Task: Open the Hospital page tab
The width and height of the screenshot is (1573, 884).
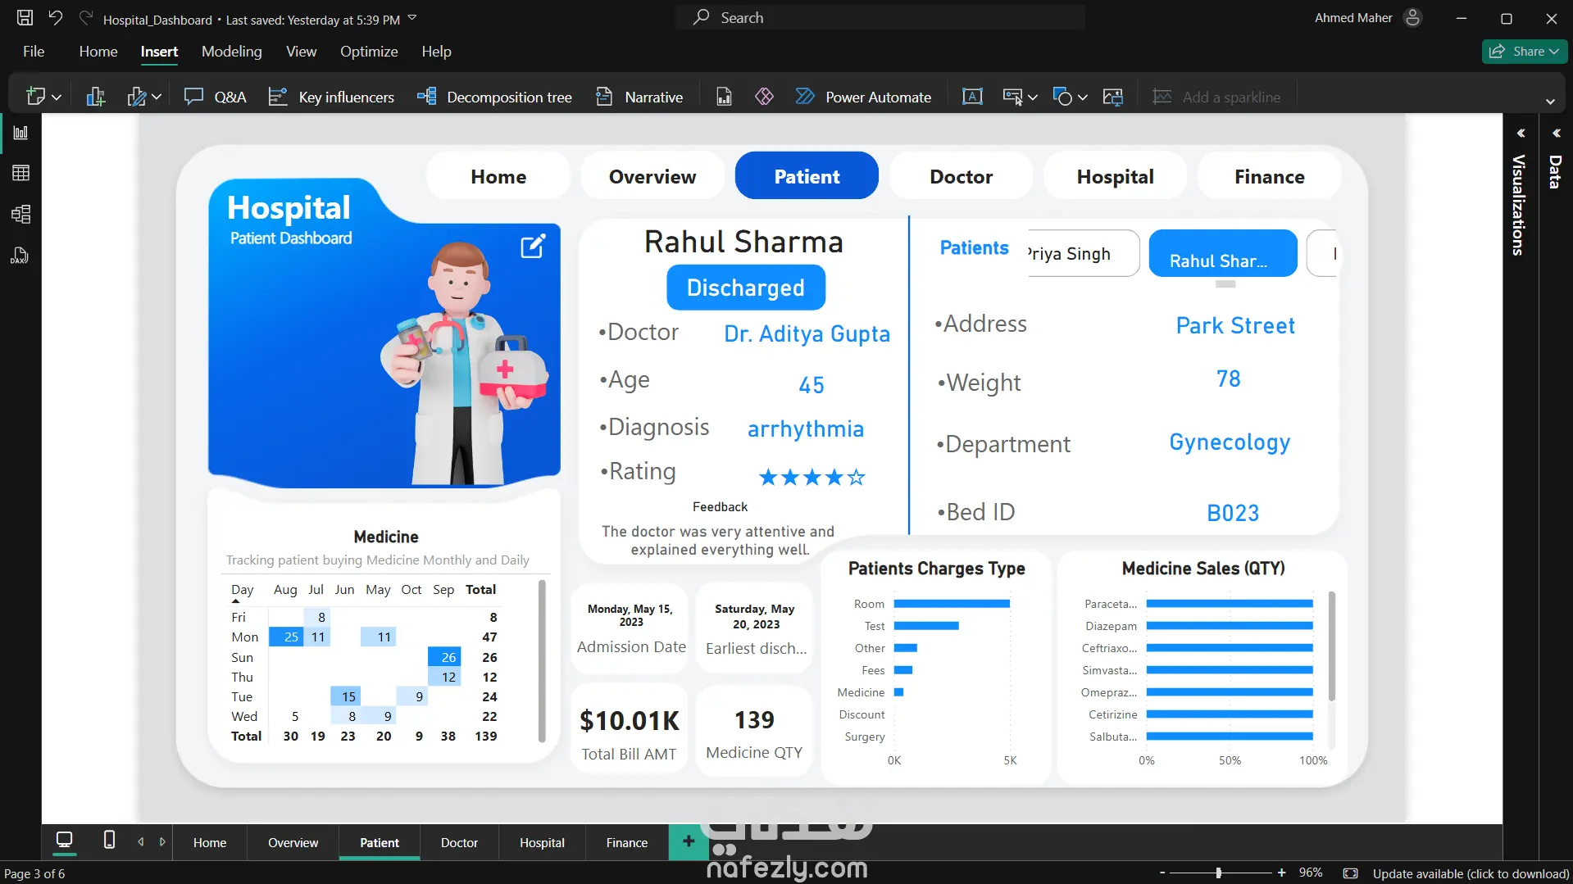Action: (542, 842)
